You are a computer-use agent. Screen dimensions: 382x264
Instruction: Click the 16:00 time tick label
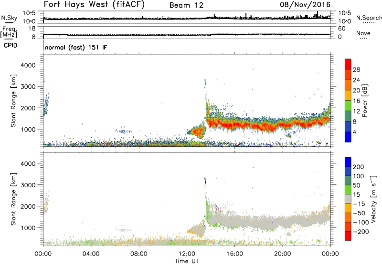234,254
